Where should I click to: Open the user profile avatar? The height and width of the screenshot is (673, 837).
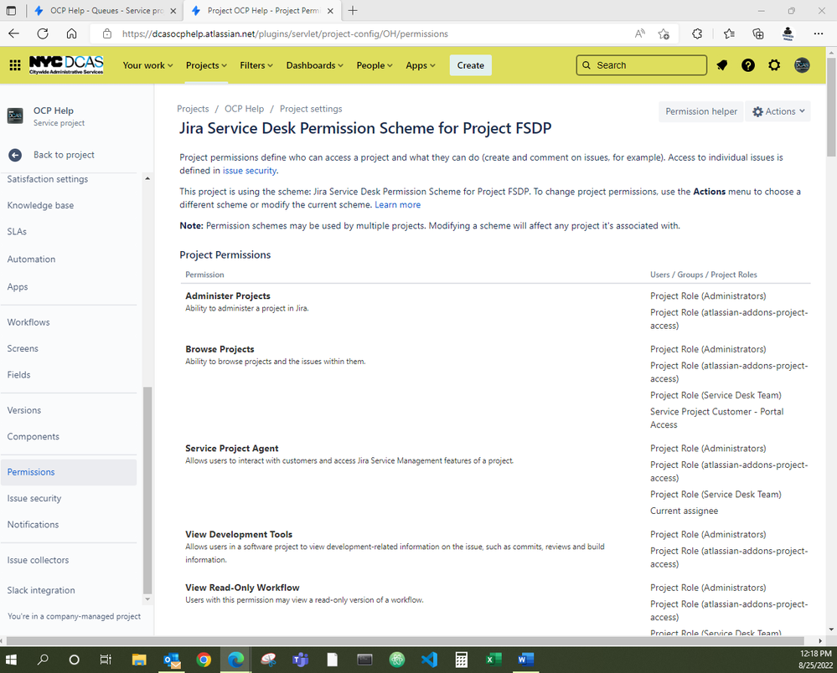click(x=802, y=65)
